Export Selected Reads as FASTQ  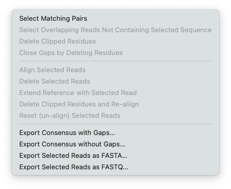tap(115, 167)
